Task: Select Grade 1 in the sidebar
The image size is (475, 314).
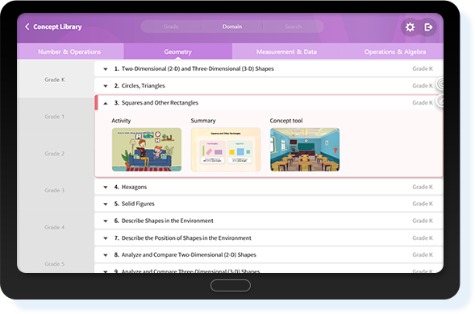Action: [x=55, y=117]
